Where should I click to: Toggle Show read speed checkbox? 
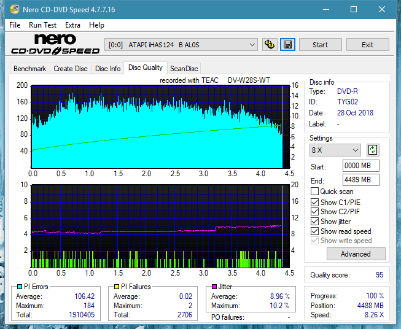314,231
